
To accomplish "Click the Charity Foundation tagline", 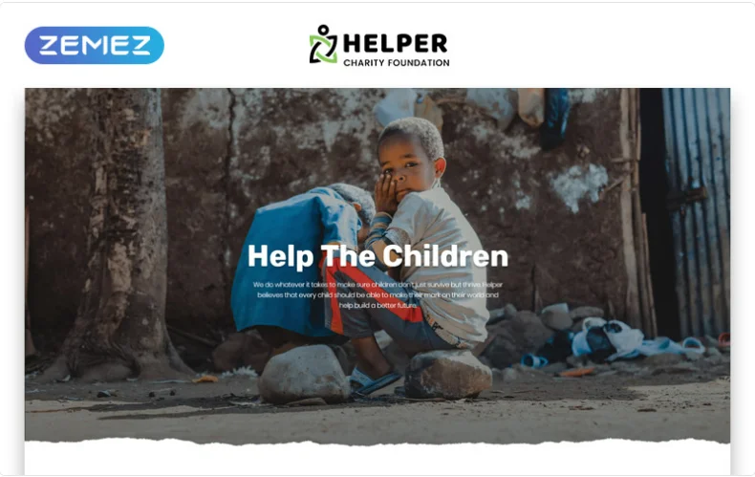I will [397, 63].
